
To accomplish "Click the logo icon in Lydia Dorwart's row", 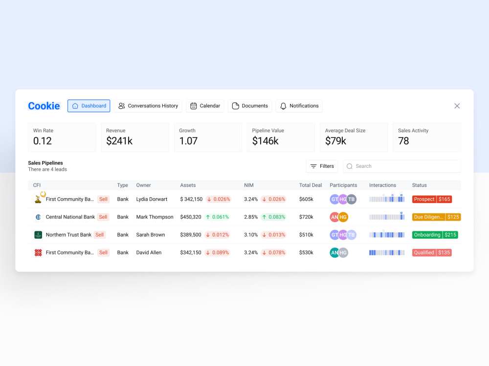I will pyautogui.click(x=38, y=199).
